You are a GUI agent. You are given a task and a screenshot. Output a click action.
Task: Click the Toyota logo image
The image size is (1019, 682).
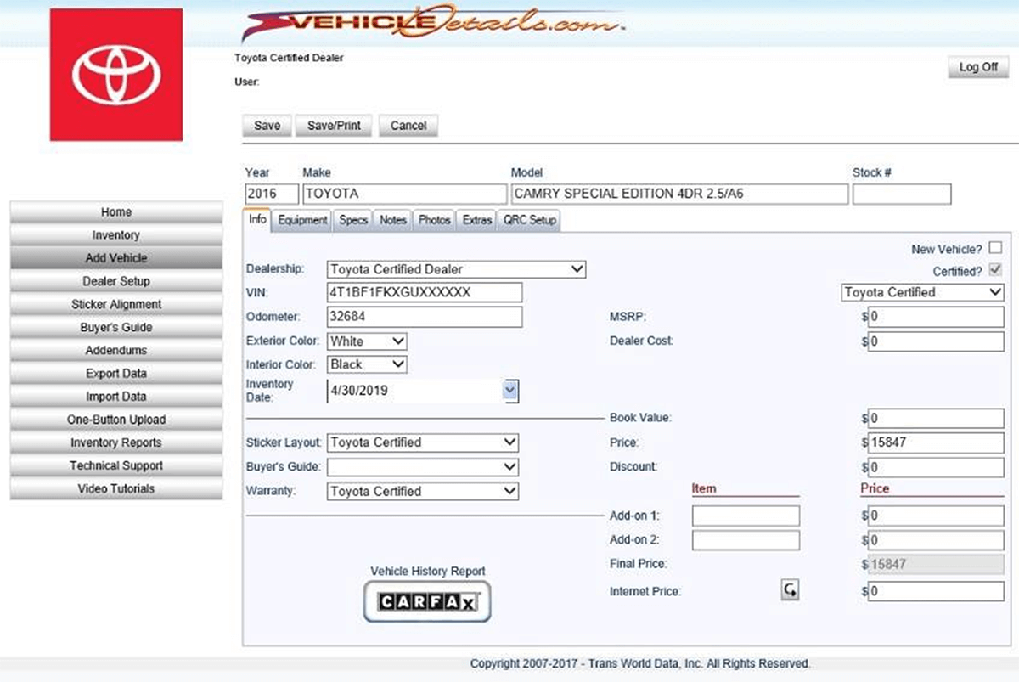pos(115,75)
